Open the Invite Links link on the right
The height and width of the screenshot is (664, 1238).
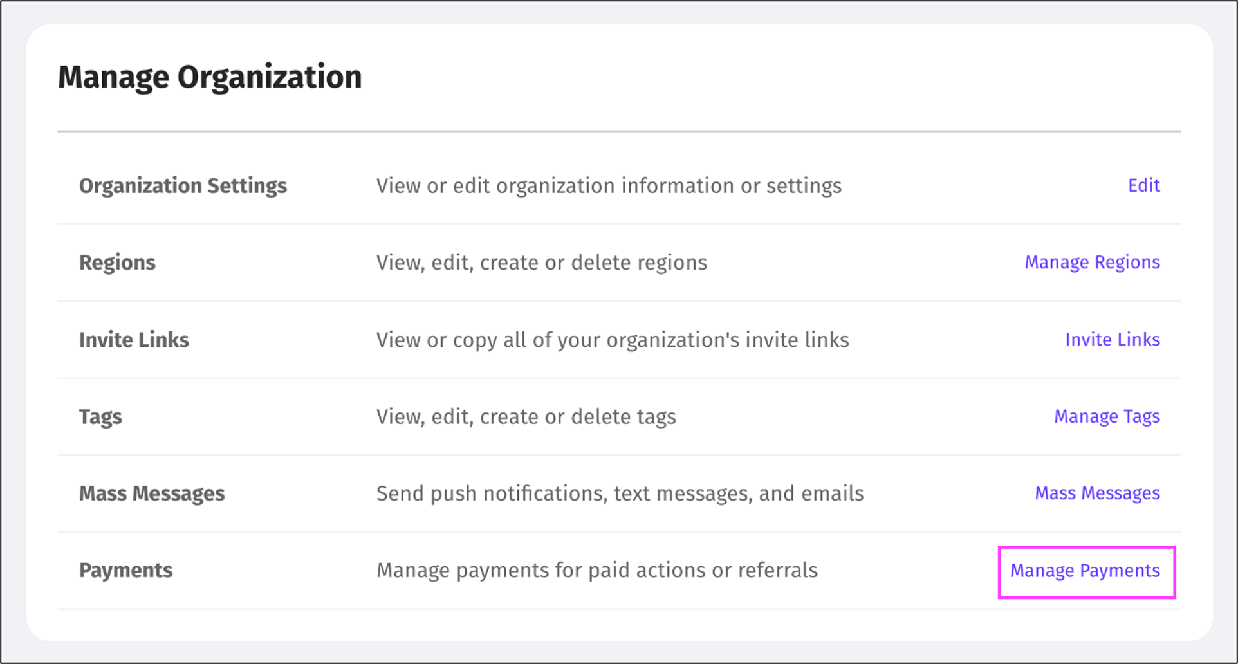(x=1113, y=340)
